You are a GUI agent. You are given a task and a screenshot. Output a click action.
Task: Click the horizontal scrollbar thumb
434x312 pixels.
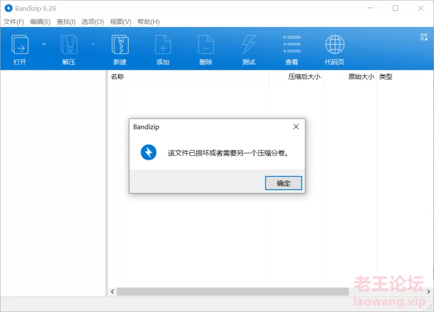pos(233,291)
